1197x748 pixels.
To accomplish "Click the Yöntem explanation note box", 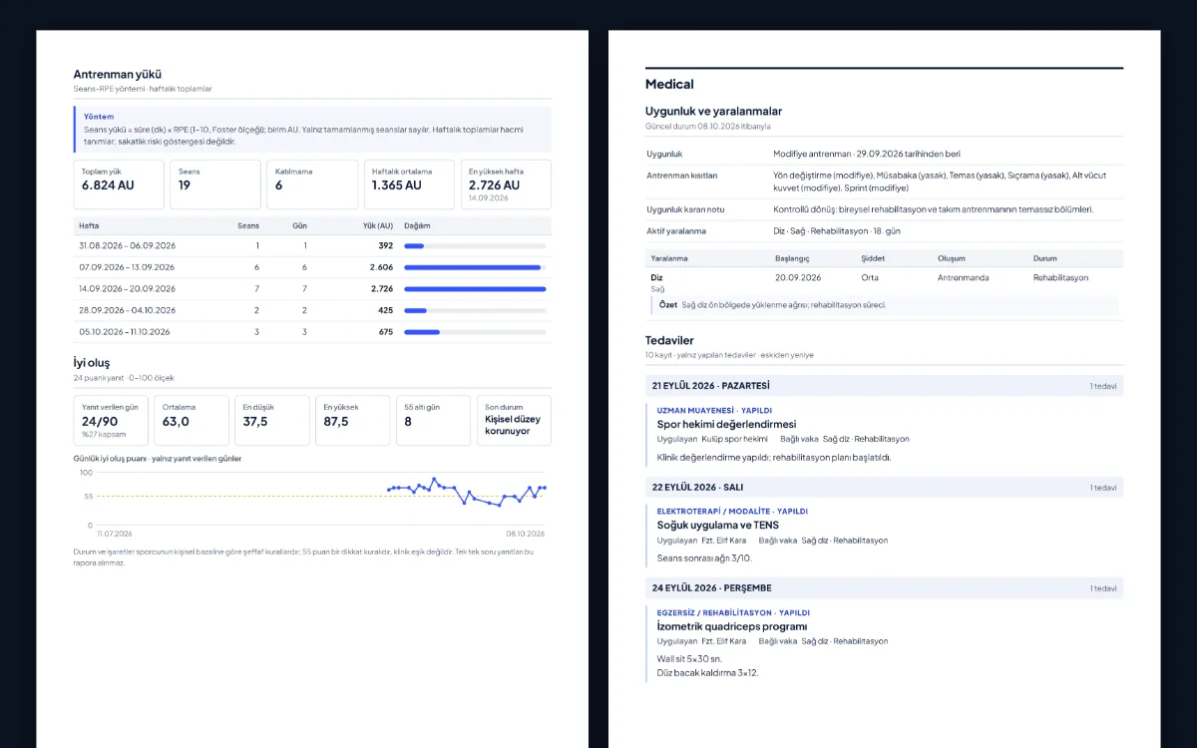I will [312, 129].
